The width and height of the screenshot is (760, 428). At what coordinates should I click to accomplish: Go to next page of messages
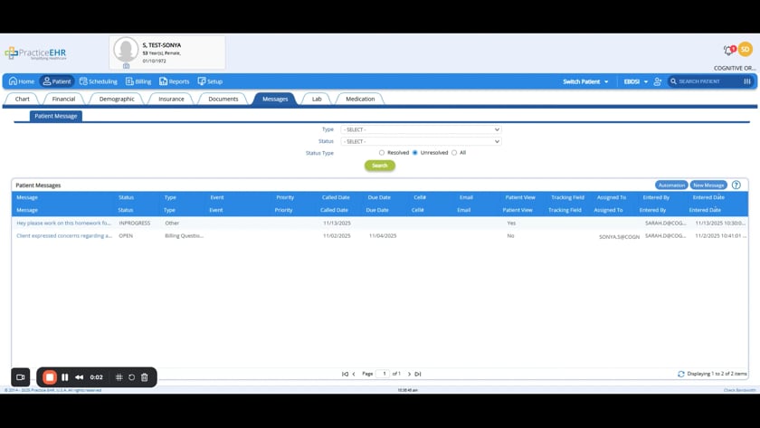(x=409, y=374)
